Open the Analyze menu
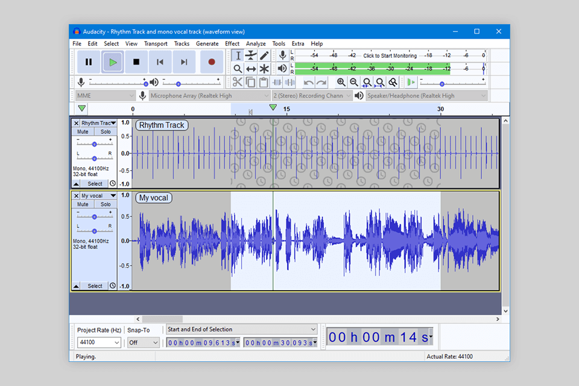The width and height of the screenshot is (579, 386). [256, 43]
